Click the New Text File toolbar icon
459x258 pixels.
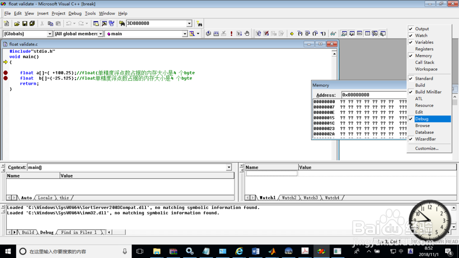coord(6,23)
